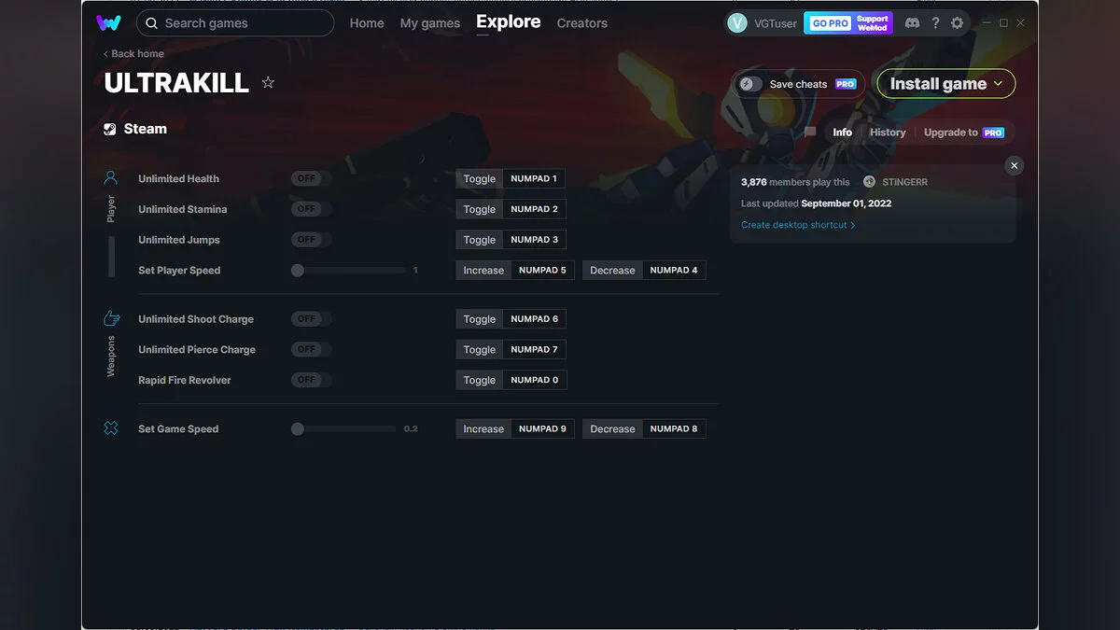
Task: Click the VGTuser avatar icon
Action: point(737,23)
